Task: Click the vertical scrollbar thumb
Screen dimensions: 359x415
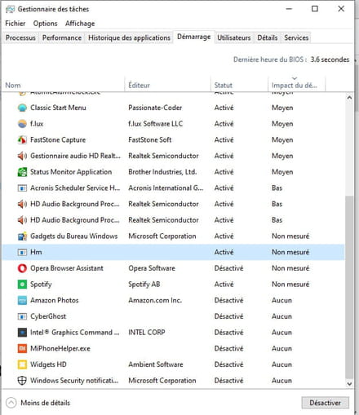Action: click(x=349, y=287)
